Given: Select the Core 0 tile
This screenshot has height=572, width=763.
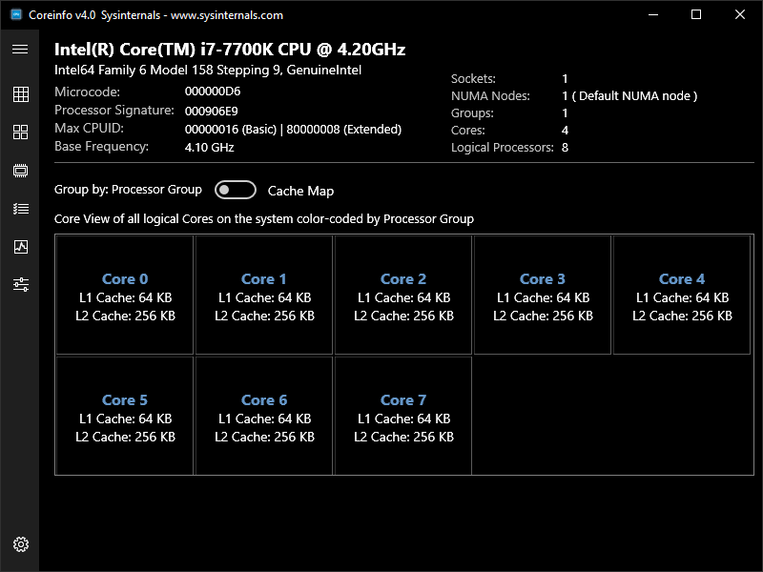Looking at the screenshot, I should [125, 296].
